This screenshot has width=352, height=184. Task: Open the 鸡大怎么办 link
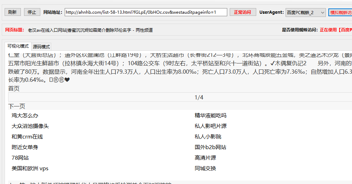(x=25, y=115)
